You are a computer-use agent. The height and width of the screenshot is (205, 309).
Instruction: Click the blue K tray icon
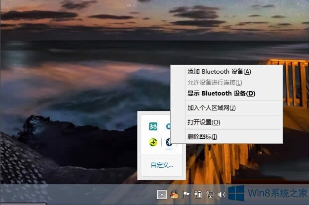pos(169,126)
